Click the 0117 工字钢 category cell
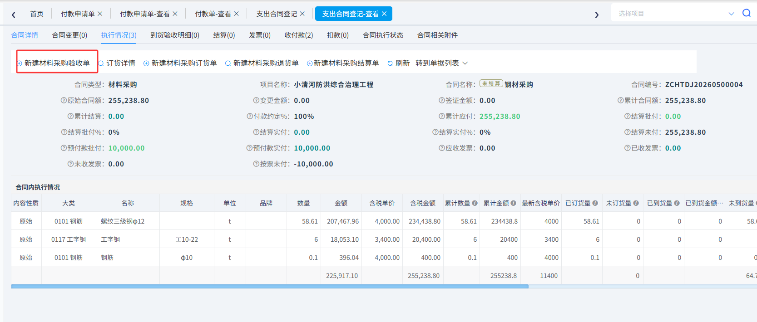Image resolution: width=757 pixels, height=322 pixels. [x=69, y=239]
